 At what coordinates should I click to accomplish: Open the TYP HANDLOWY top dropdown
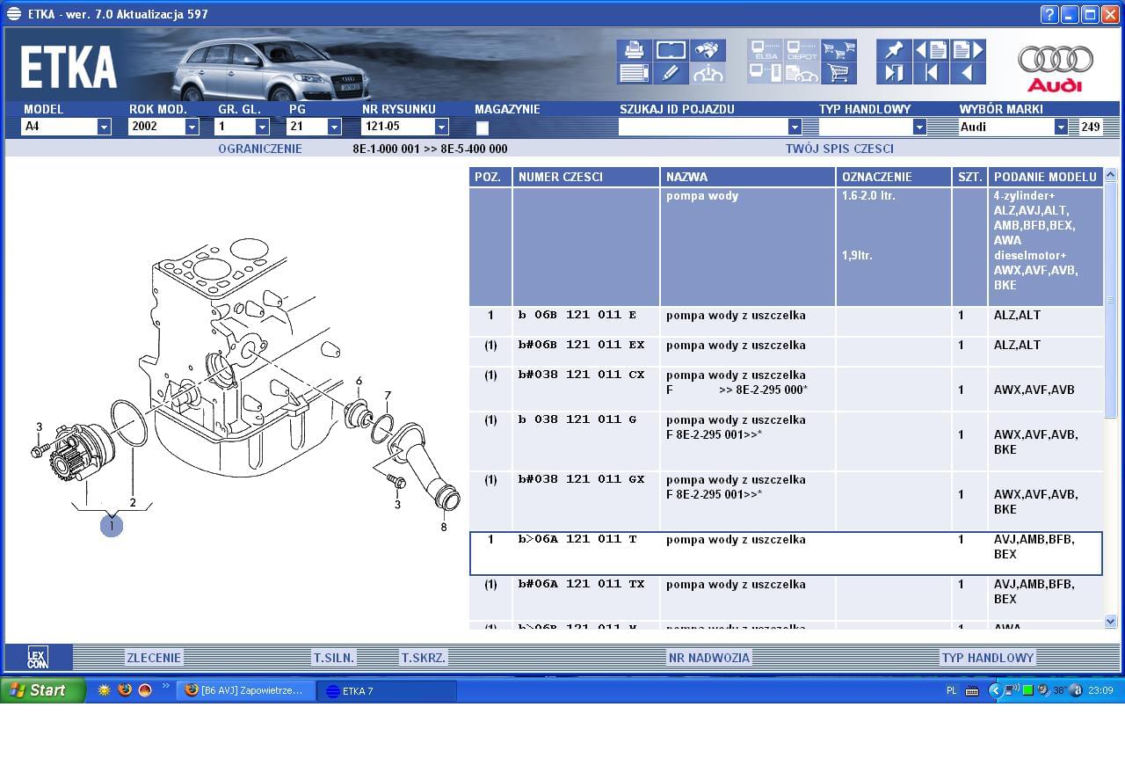[920, 127]
